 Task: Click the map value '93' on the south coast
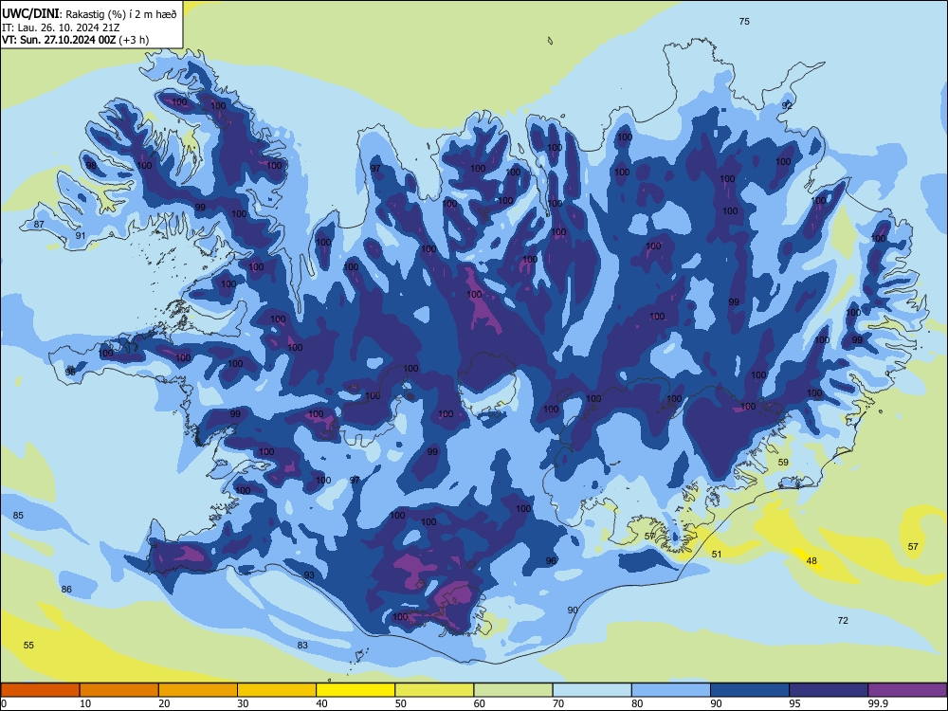pos(309,575)
